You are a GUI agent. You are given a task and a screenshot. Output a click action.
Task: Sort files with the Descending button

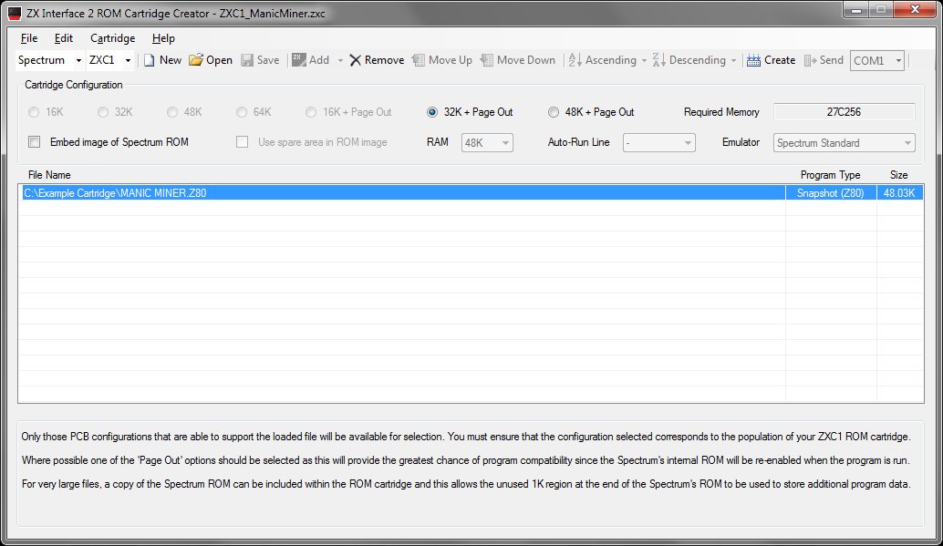tap(689, 60)
